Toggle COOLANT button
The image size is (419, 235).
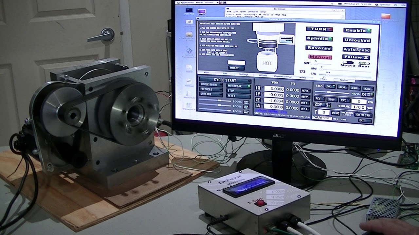(x=211, y=94)
